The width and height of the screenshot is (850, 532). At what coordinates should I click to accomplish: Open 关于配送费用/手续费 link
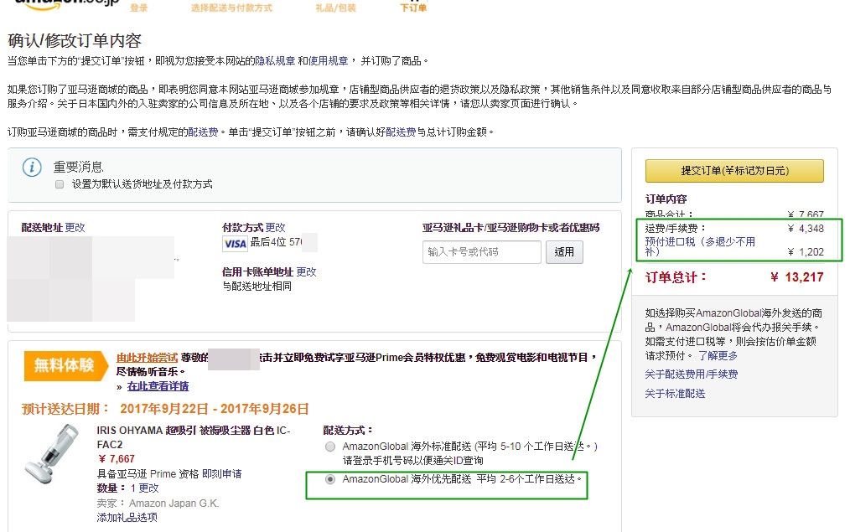[x=692, y=374]
